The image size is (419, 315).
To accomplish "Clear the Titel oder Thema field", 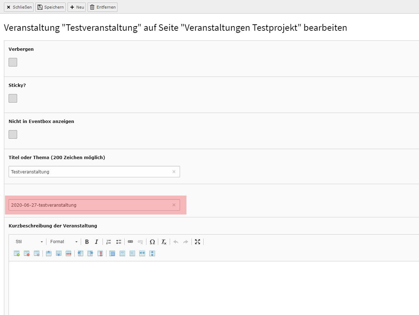I will 174,172.
